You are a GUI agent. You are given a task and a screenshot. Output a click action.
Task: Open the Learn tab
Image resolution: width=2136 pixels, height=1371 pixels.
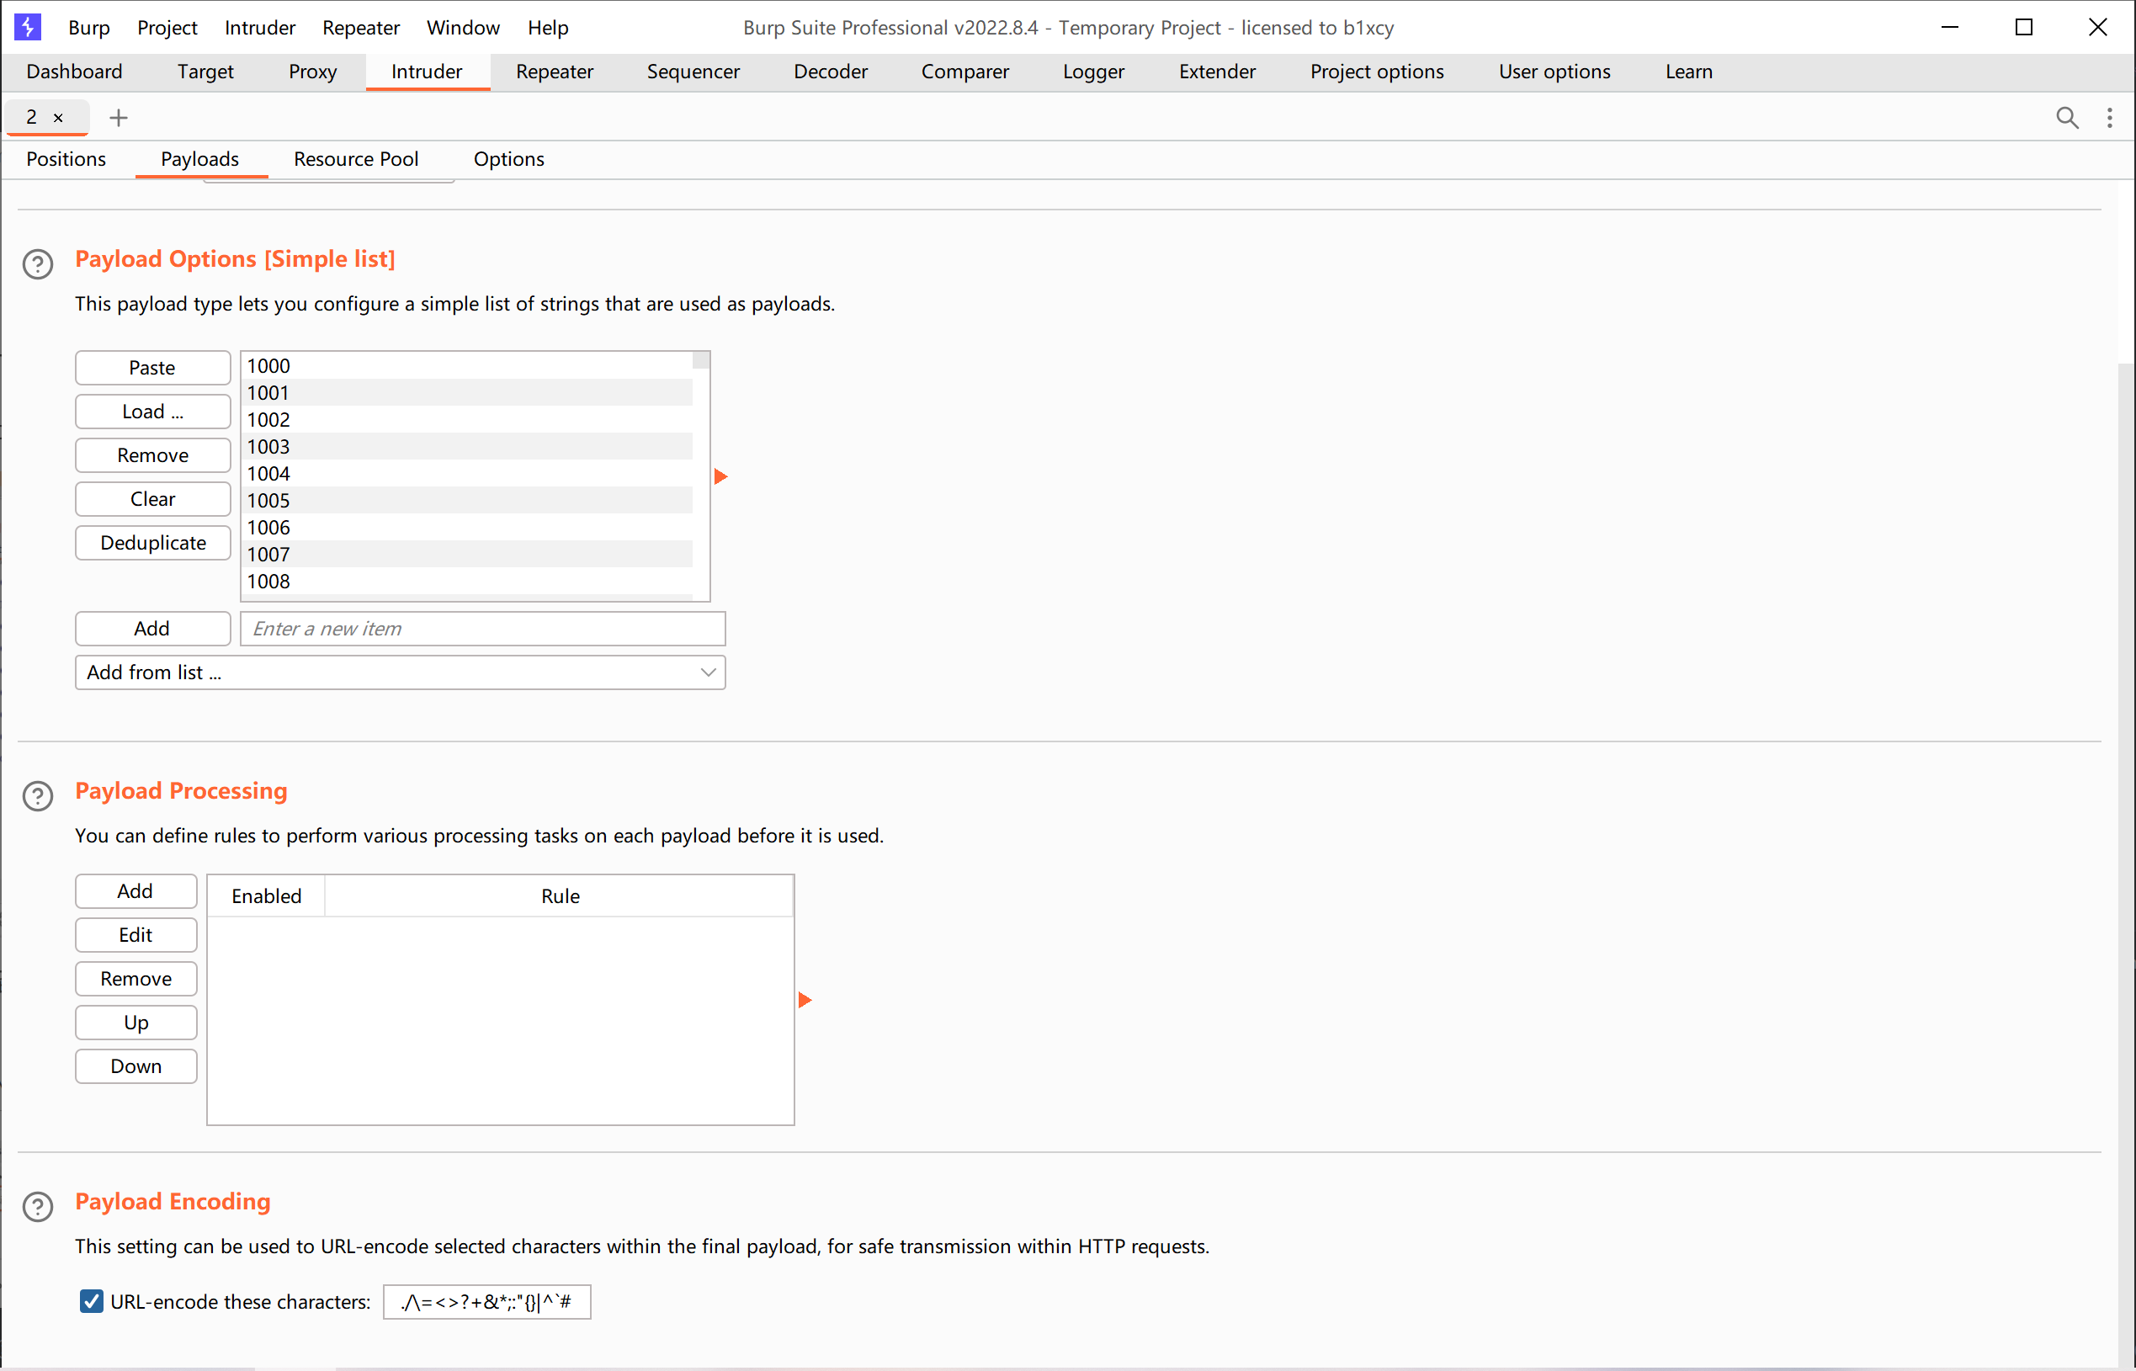click(x=1689, y=72)
